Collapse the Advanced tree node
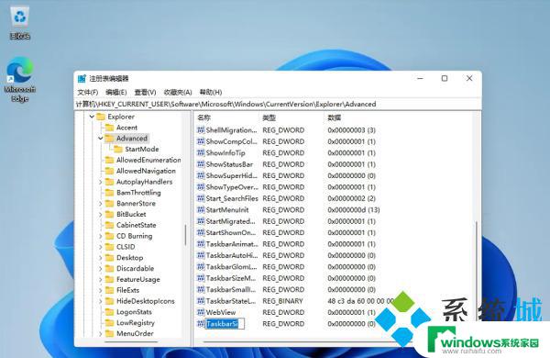Image resolution: width=550 pixels, height=358 pixels. (x=101, y=139)
